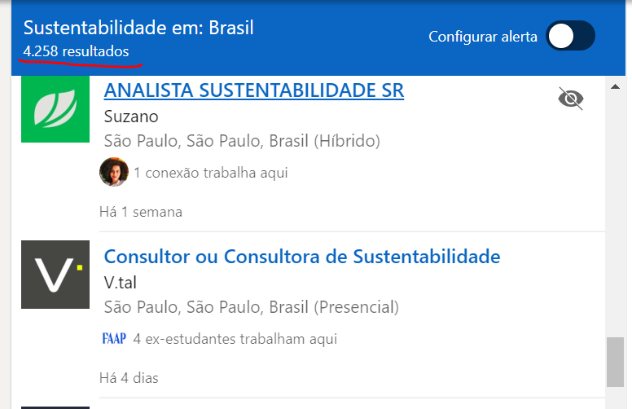Open the connection's profile photo avatar
Image resolution: width=632 pixels, height=409 pixels.
(x=113, y=172)
